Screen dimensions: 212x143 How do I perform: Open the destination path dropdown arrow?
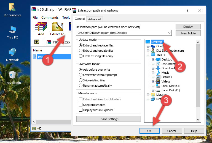click(x=169, y=33)
